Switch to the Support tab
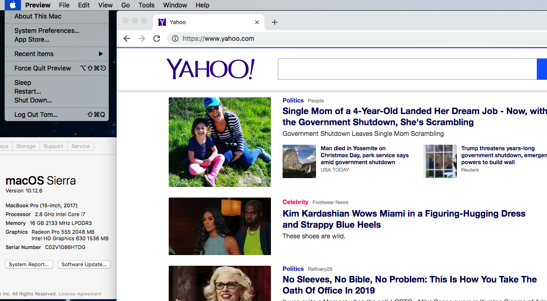 (53, 146)
